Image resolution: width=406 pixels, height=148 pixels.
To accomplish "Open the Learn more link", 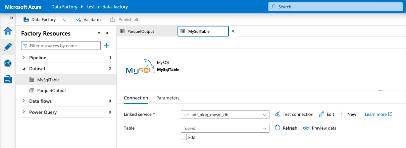I will pos(378,114).
